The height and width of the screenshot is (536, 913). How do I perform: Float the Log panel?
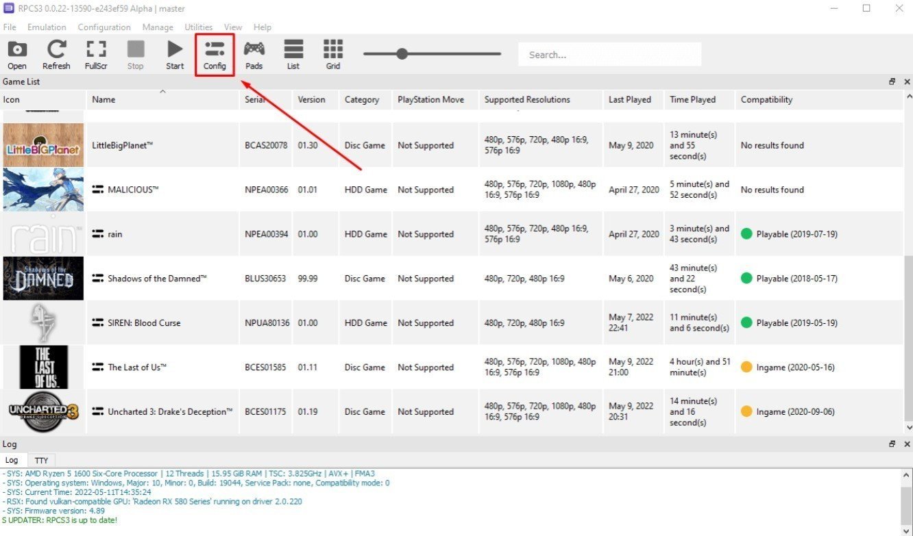coord(892,444)
